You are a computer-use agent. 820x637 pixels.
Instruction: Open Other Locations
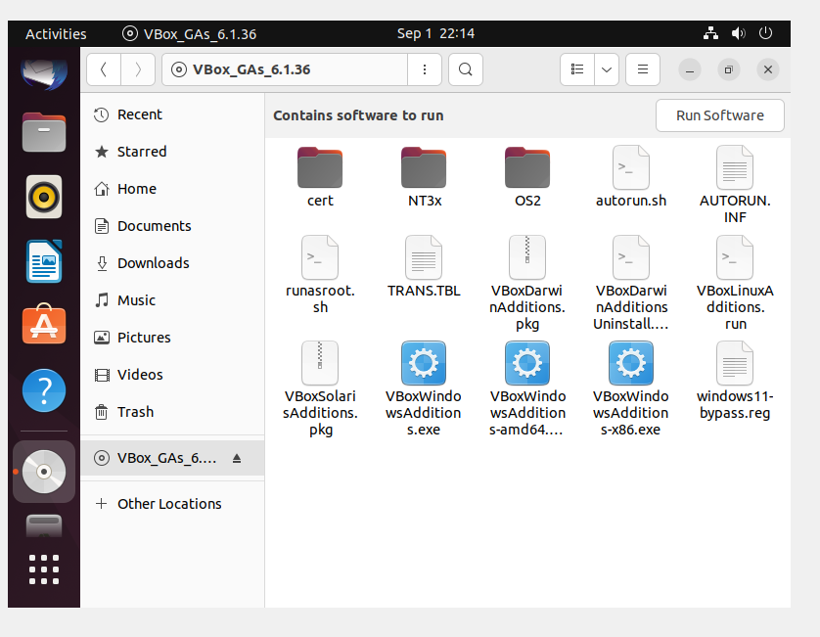(172, 504)
